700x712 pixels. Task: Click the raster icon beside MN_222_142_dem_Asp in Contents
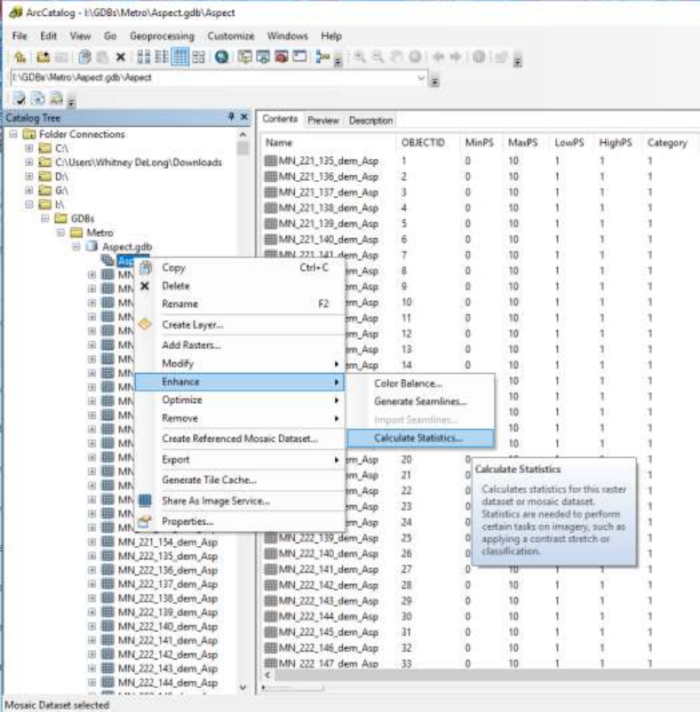tap(271, 585)
